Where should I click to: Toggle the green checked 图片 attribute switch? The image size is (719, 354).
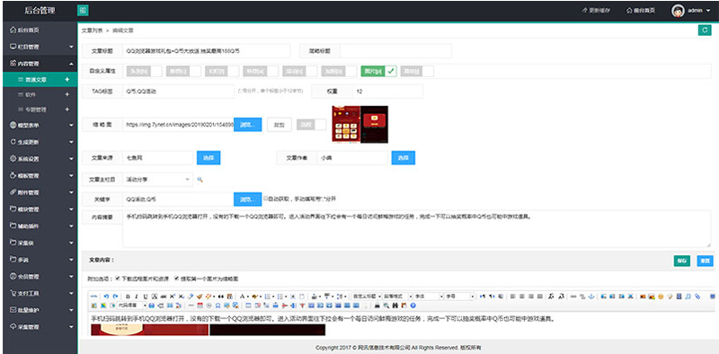click(378, 71)
